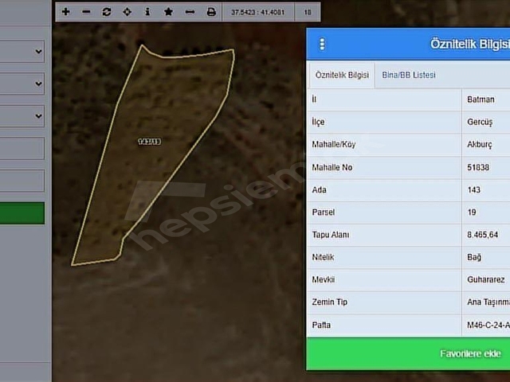Select the info query tool
510x382 pixels.
(x=147, y=12)
